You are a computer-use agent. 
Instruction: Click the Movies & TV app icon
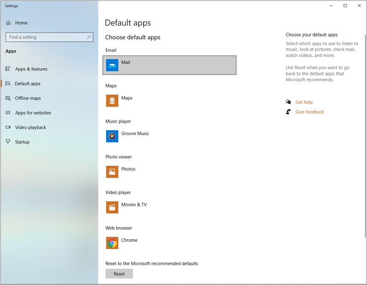point(112,207)
